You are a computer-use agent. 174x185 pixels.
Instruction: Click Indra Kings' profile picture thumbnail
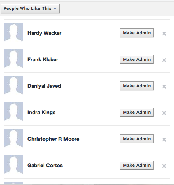click(13, 111)
